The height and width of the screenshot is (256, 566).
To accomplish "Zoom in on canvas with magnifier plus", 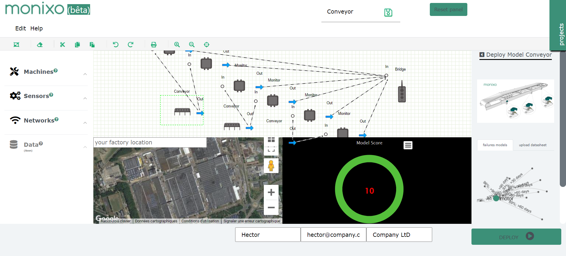I will 177,45.
